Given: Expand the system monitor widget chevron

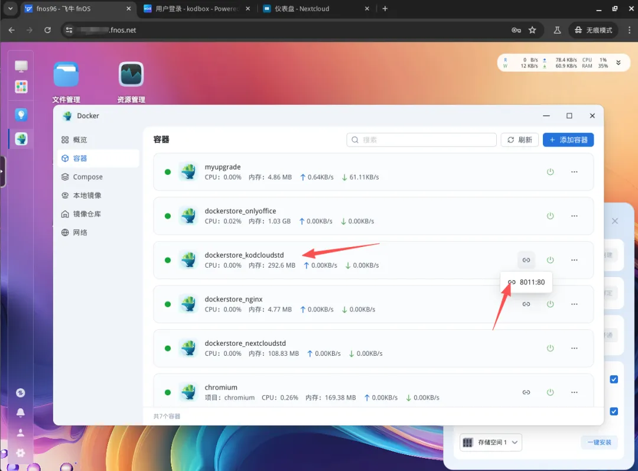Looking at the screenshot, I should [x=618, y=63].
